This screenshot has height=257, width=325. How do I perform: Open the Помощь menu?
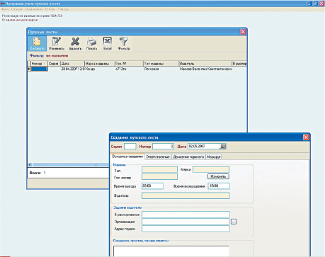(63, 9)
